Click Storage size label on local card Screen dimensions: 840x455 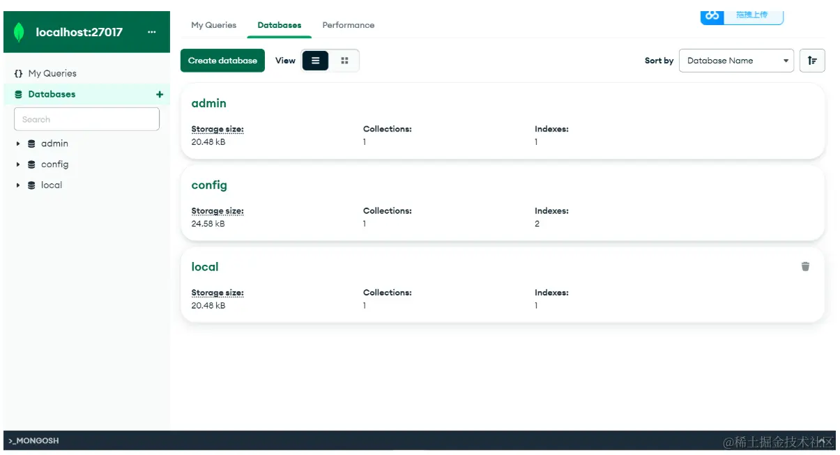[217, 293]
